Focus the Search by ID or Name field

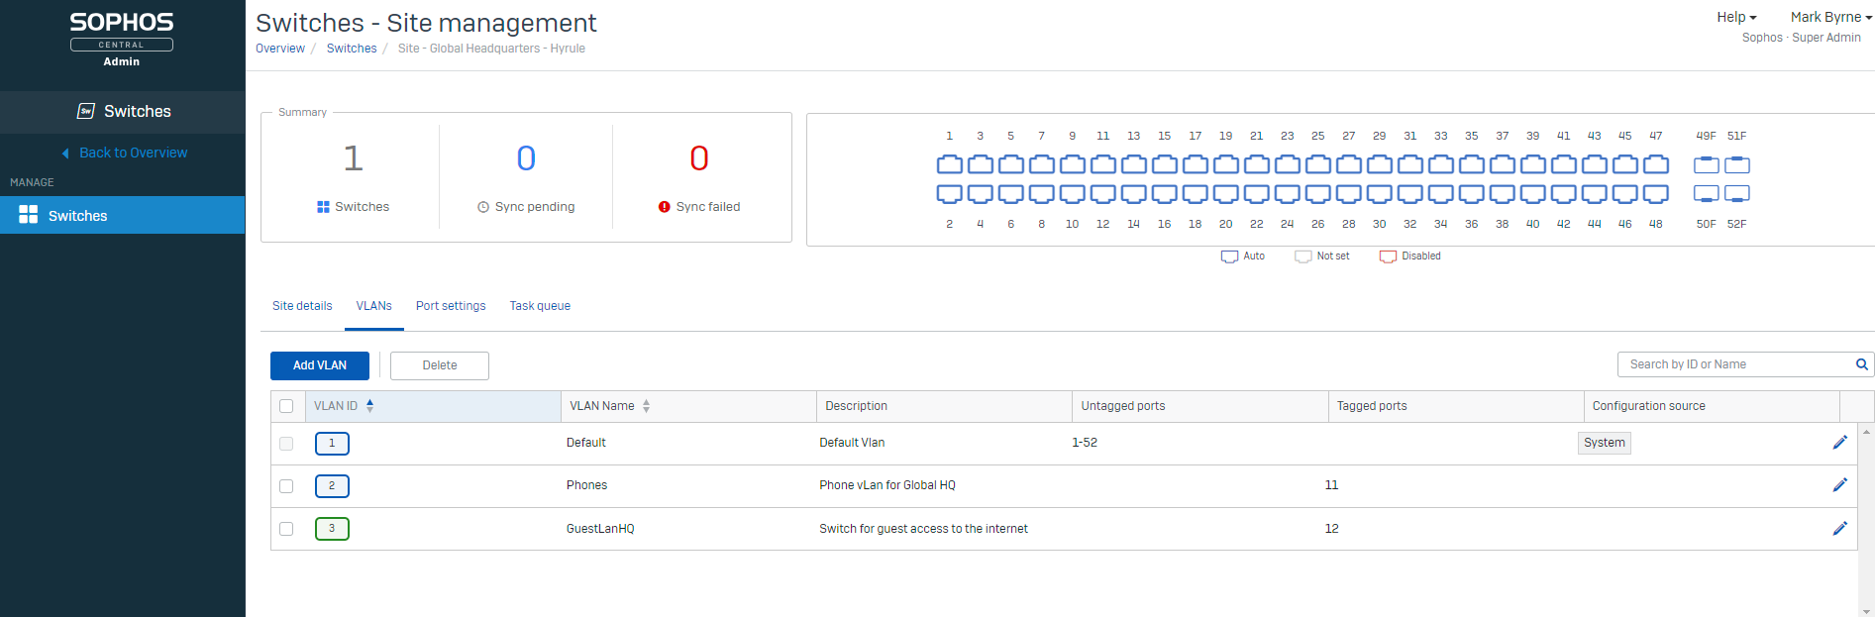1733,364
